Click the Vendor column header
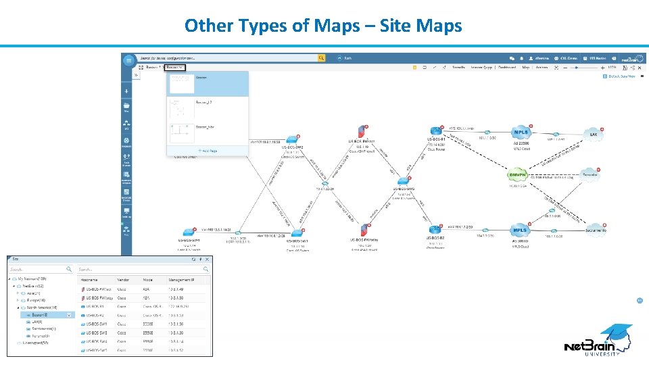 (x=123, y=280)
